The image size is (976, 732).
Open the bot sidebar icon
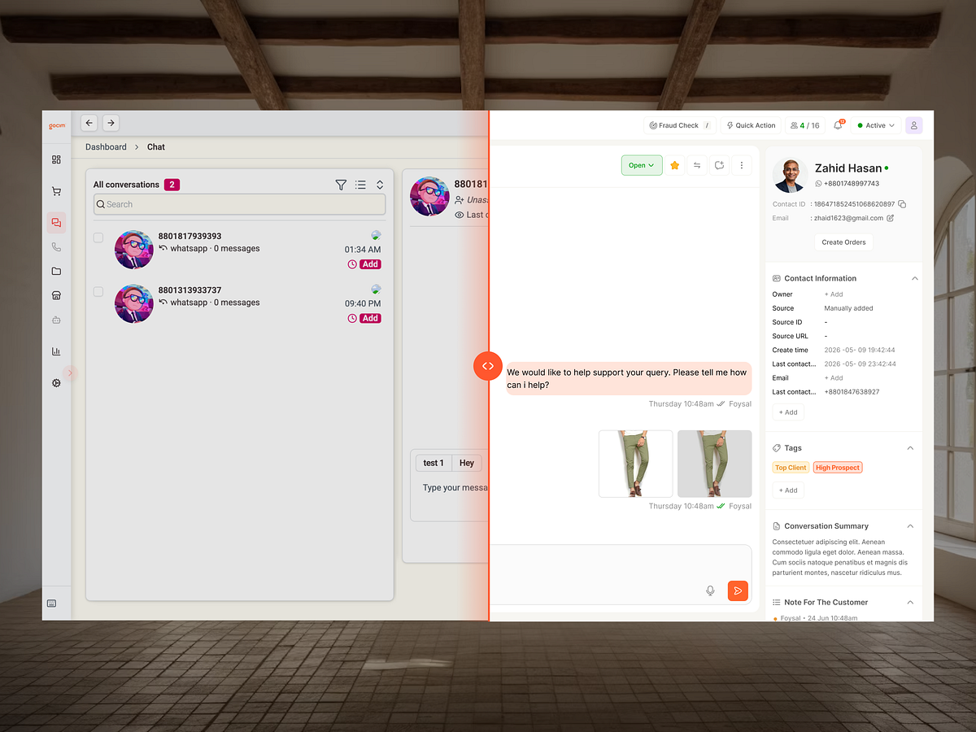pos(56,320)
